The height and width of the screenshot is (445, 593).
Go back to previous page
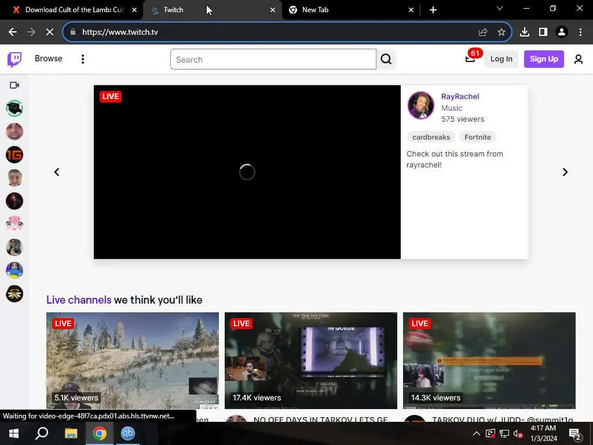coord(13,32)
